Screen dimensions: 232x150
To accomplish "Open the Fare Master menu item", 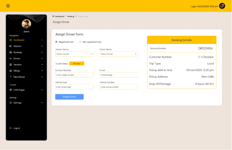I will pos(26,77).
